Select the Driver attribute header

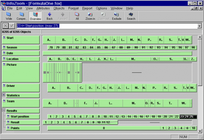click(x=21, y=88)
